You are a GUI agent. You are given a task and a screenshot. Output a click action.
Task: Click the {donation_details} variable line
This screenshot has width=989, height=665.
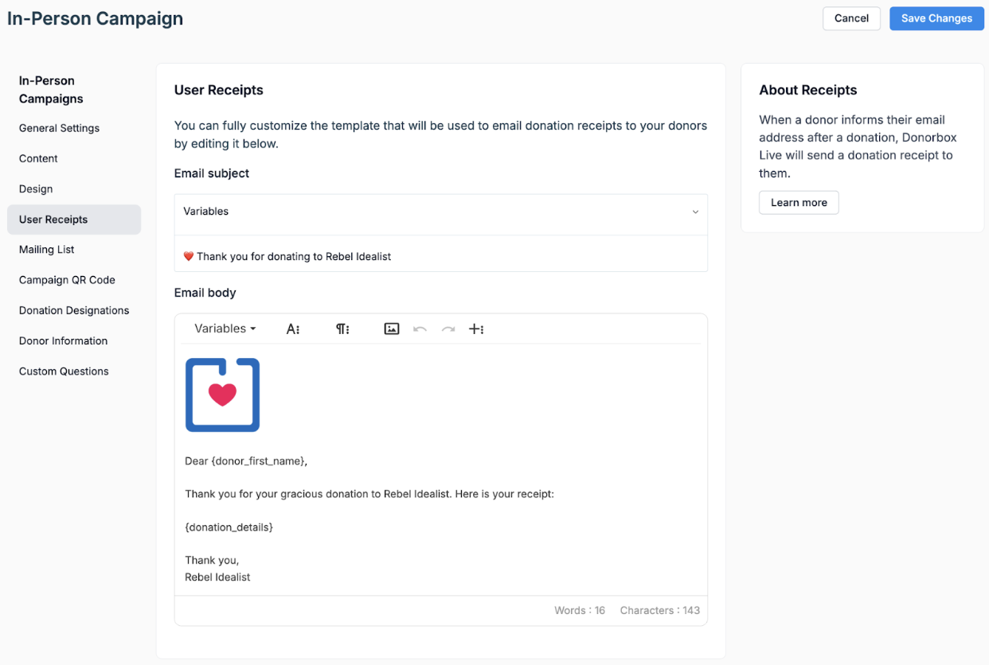[x=229, y=527]
